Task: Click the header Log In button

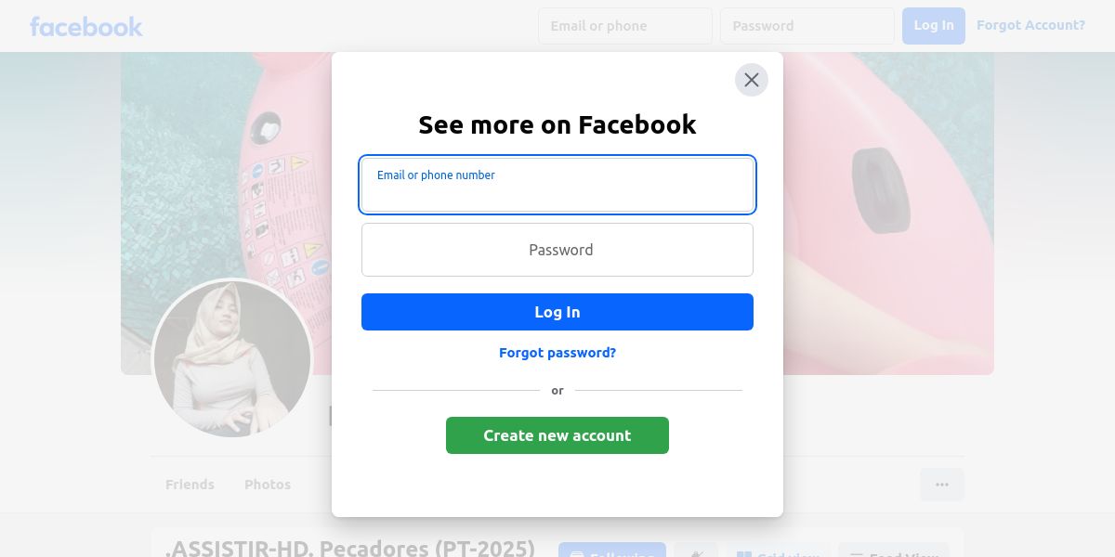Action: point(934,26)
